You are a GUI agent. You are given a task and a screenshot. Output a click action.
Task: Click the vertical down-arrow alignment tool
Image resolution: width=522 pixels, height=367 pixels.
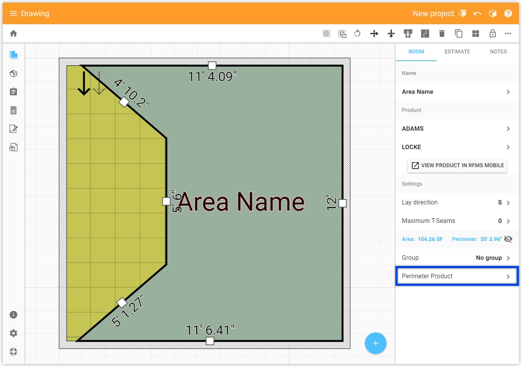tap(391, 34)
